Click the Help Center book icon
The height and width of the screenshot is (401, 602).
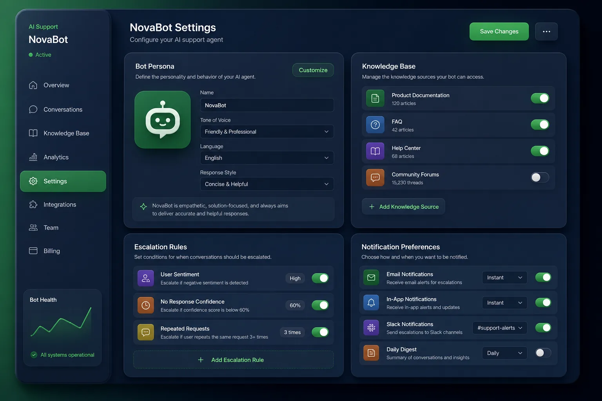tap(375, 151)
